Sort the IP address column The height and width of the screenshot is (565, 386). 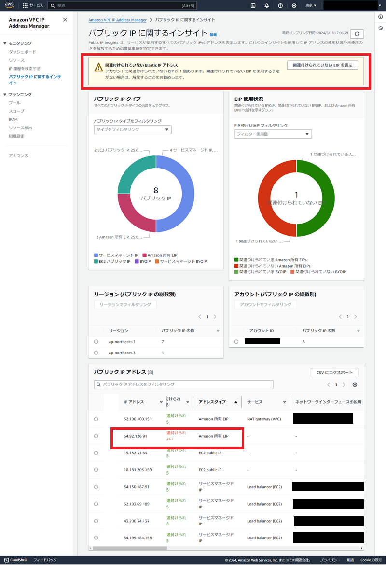pos(161,402)
